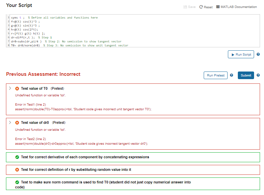Click 'Error in Test1 (line 2)' text
The image size is (264, 195).
click(x=30, y=105)
